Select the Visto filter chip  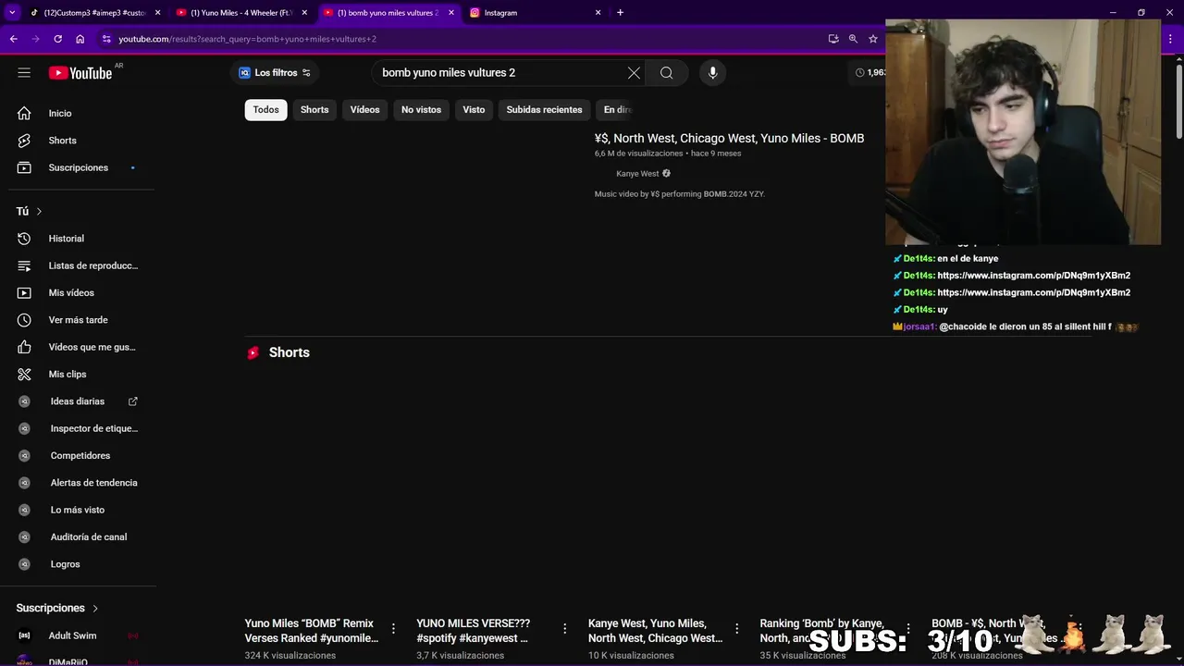474,109
